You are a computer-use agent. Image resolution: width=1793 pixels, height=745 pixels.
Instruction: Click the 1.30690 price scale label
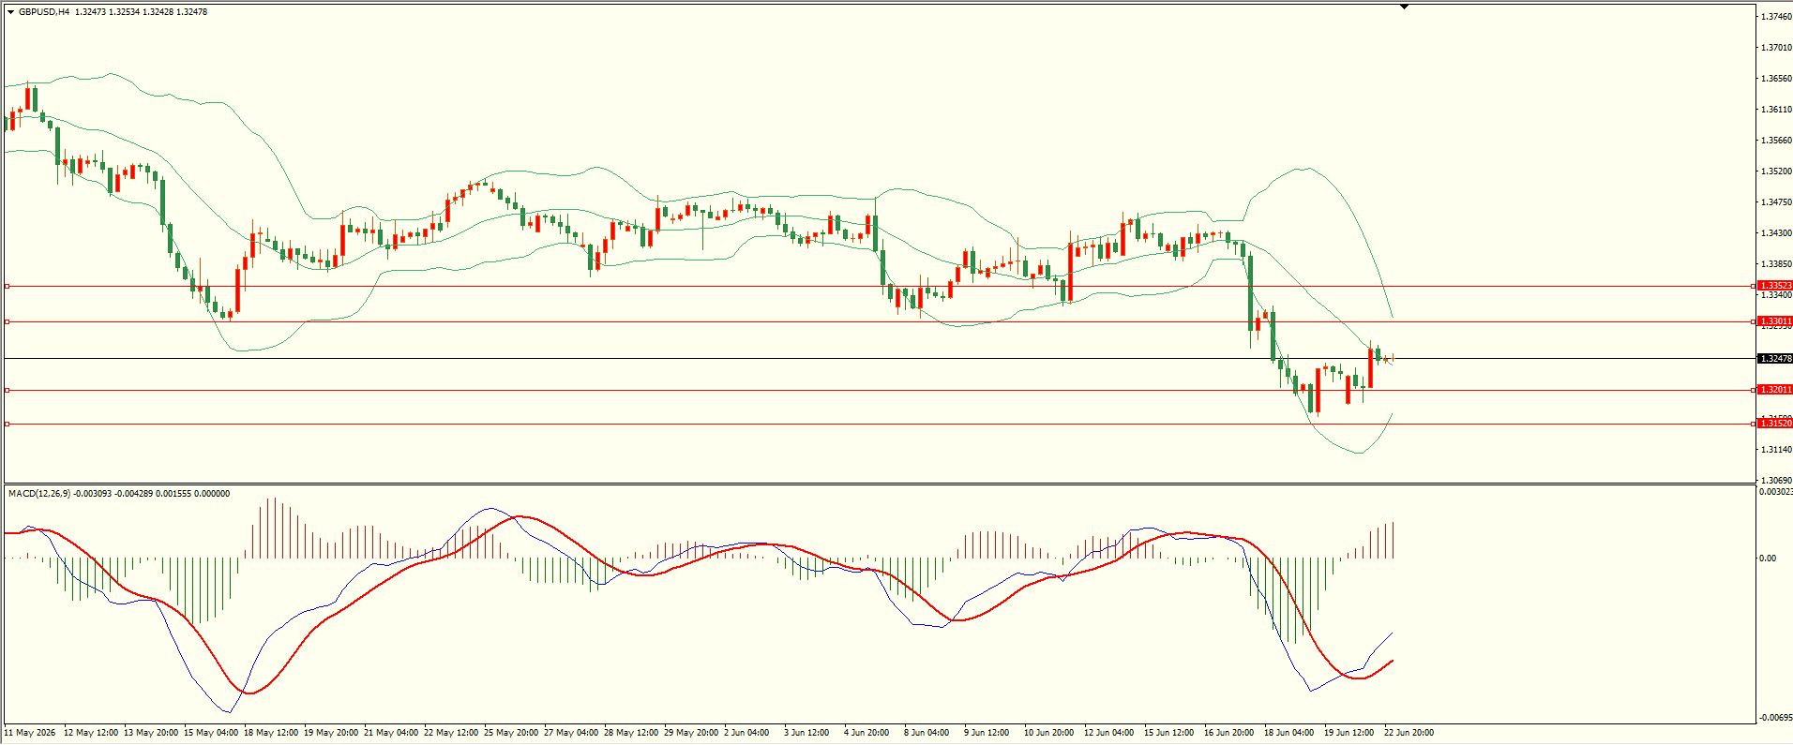click(1776, 481)
